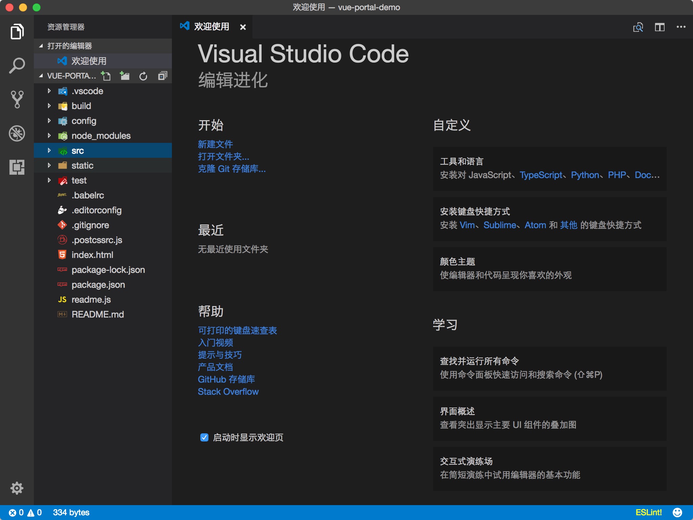Split the editor using the split icon
693x520 pixels.
[x=660, y=27]
